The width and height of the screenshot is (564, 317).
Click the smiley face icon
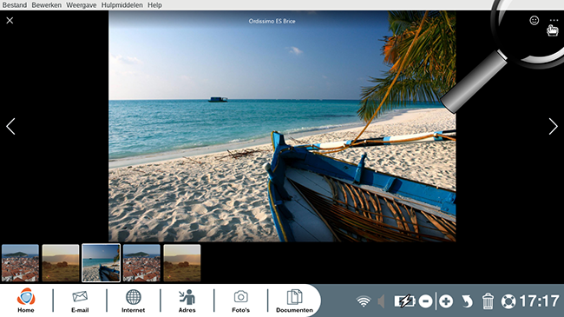point(534,21)
